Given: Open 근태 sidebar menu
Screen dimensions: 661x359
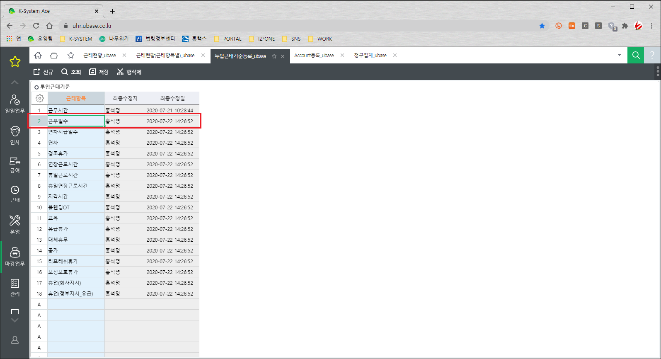Looking at the screenshot, I should (15, 194).
